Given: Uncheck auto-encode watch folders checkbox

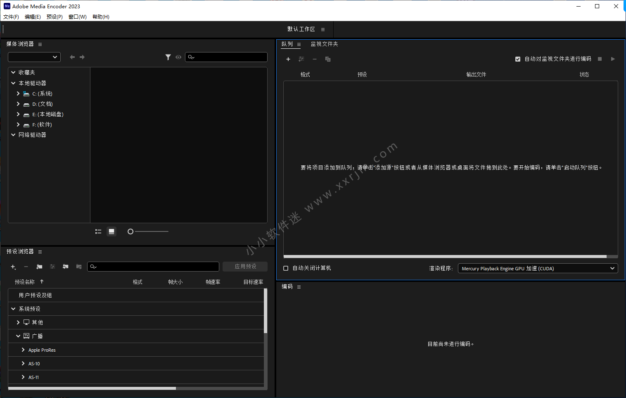Looking at the screenshot, I should pyautogui.click(x=518, y=59).
